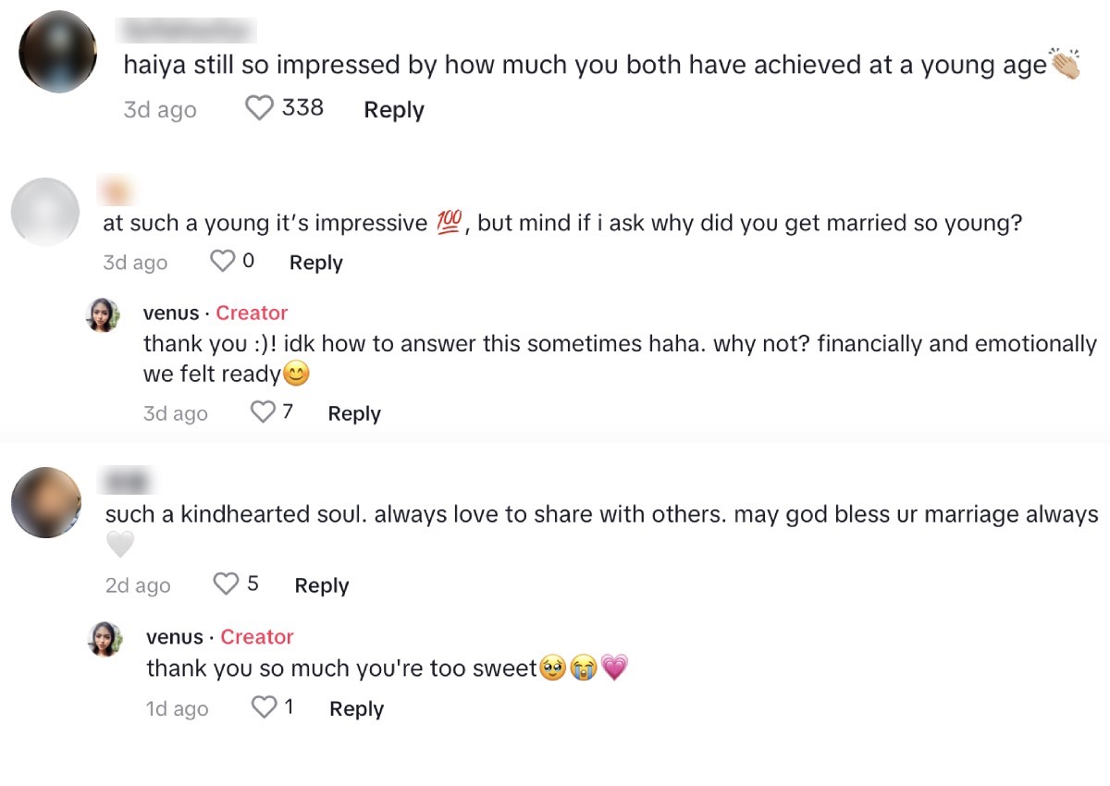Reply to venus's "we felt ready" comment
The width and height of the screenshot is (1110, 786).
354,413
